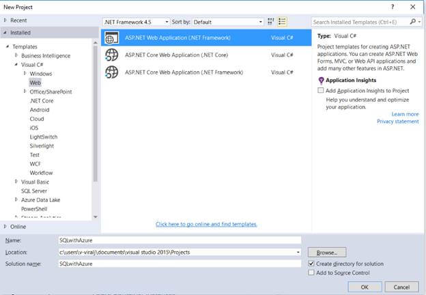Focus the Search Installed Templates box
426x295 pixels.
(x=360, y=22)
